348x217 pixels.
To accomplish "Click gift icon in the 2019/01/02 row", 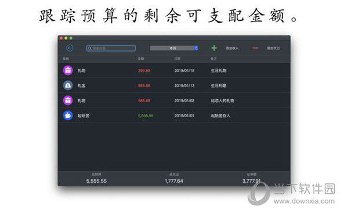I will pos(68,100).
